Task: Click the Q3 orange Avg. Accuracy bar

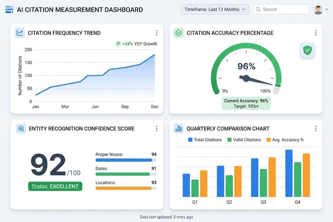Action: click(x=272, y=177)
